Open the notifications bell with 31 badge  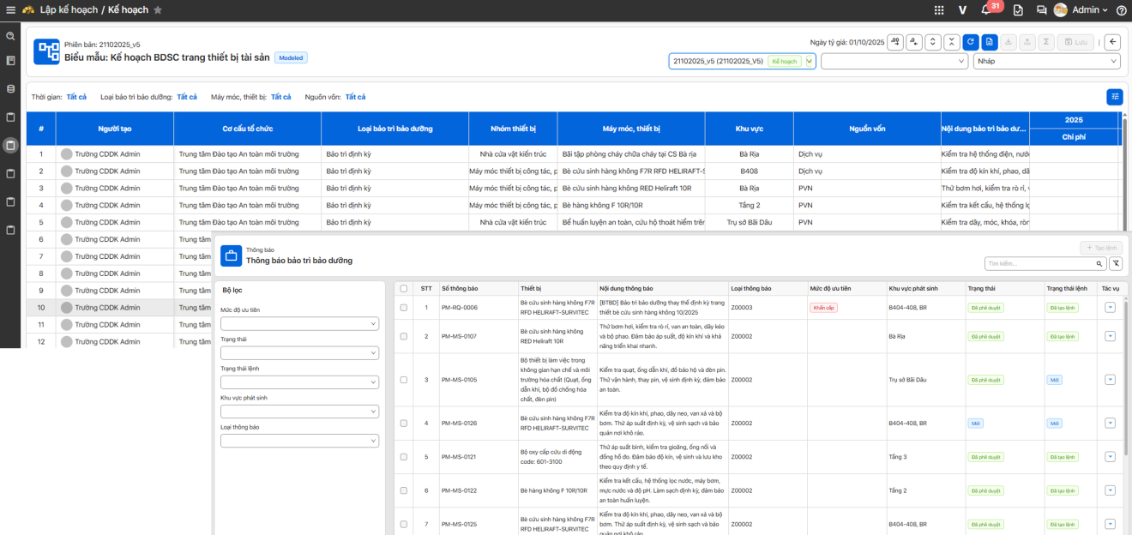986,10
